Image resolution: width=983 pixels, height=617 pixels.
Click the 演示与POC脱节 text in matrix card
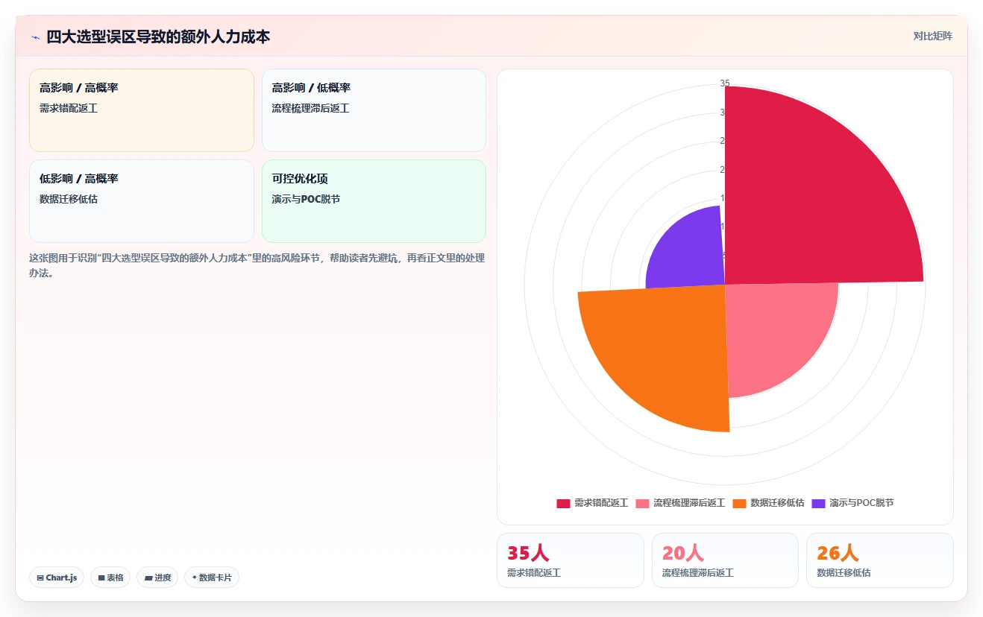coord(306,199)
